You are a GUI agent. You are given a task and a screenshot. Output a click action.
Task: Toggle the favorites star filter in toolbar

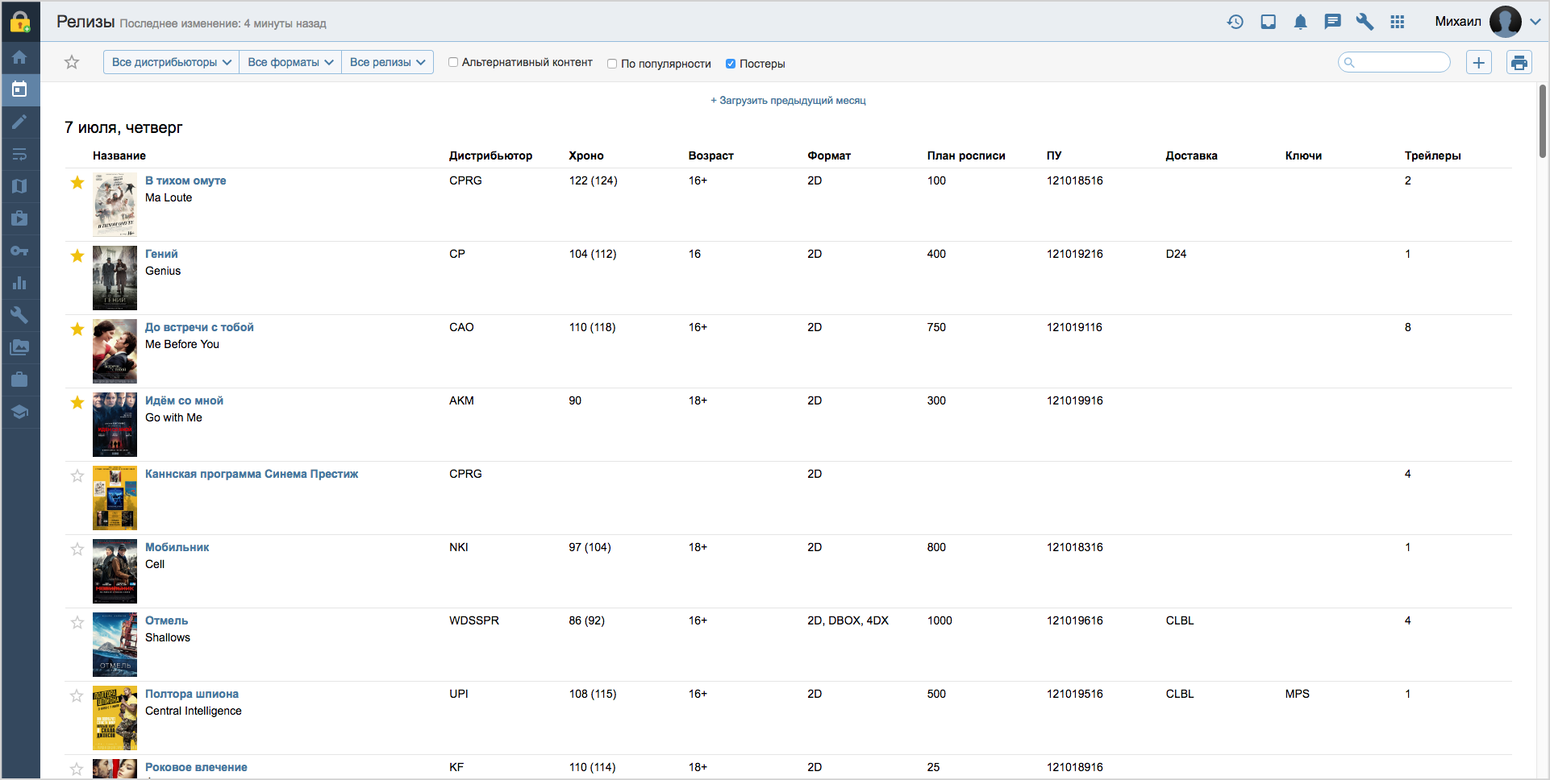click(x=72, y=62)
